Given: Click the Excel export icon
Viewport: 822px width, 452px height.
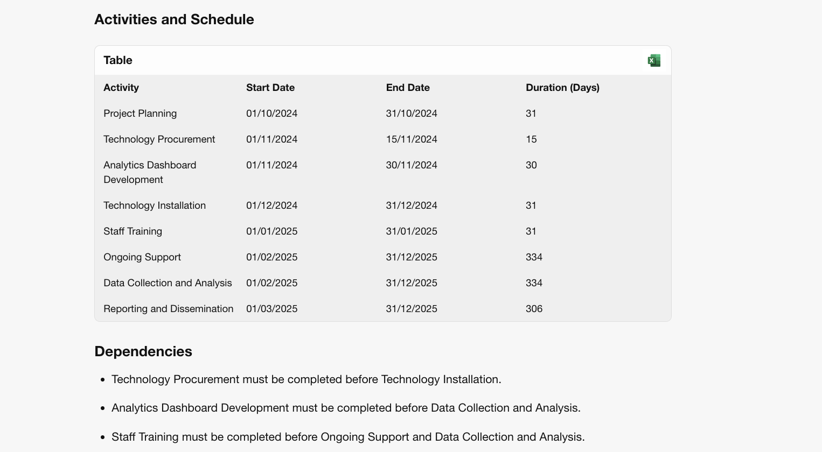Looking at the screenshot, I should pyautogui.click(x=653, y=60).
